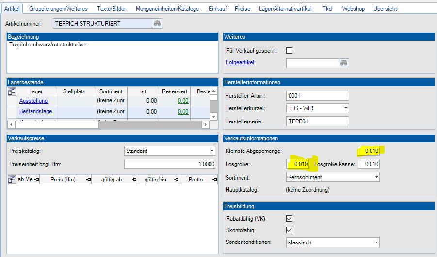Viewport: 437px width, 257px height.
Task: Open the Folgeartikel binoculars lookup
Action: (344, 62)
